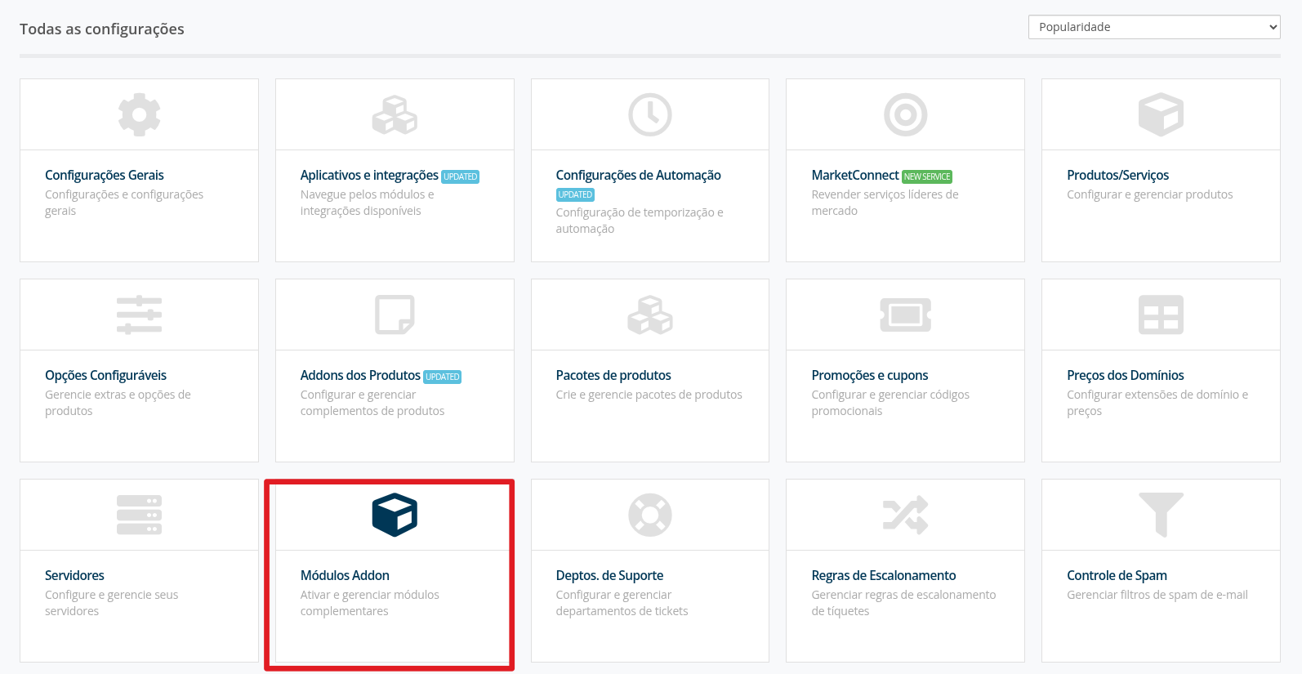Open the Aplicativos e integrações link
1302x674 pixels.
369,175
